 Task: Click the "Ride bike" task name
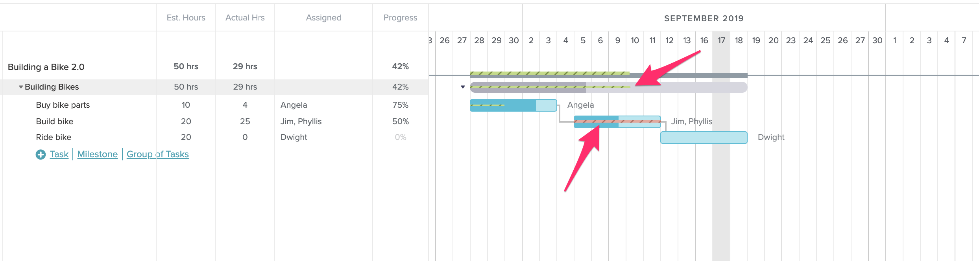(x=54, y=137)
